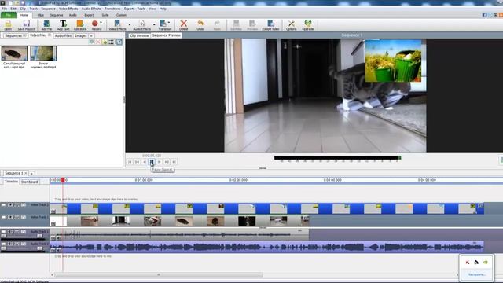Go to the previous clip edge
Viewport: 503px width, 283px height.
[137, 162]
